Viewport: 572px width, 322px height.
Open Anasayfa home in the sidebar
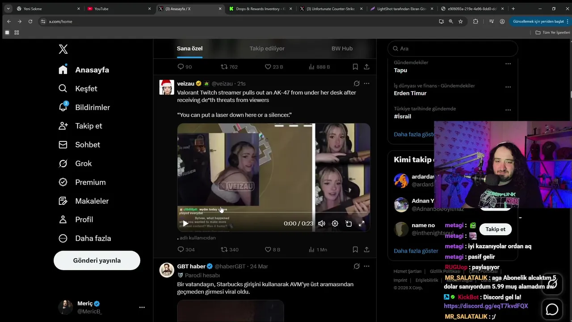pyautogui.click(x=84, y=70)
